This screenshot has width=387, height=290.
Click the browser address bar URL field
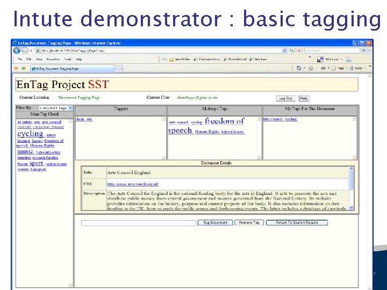click(x=159, y=50)
